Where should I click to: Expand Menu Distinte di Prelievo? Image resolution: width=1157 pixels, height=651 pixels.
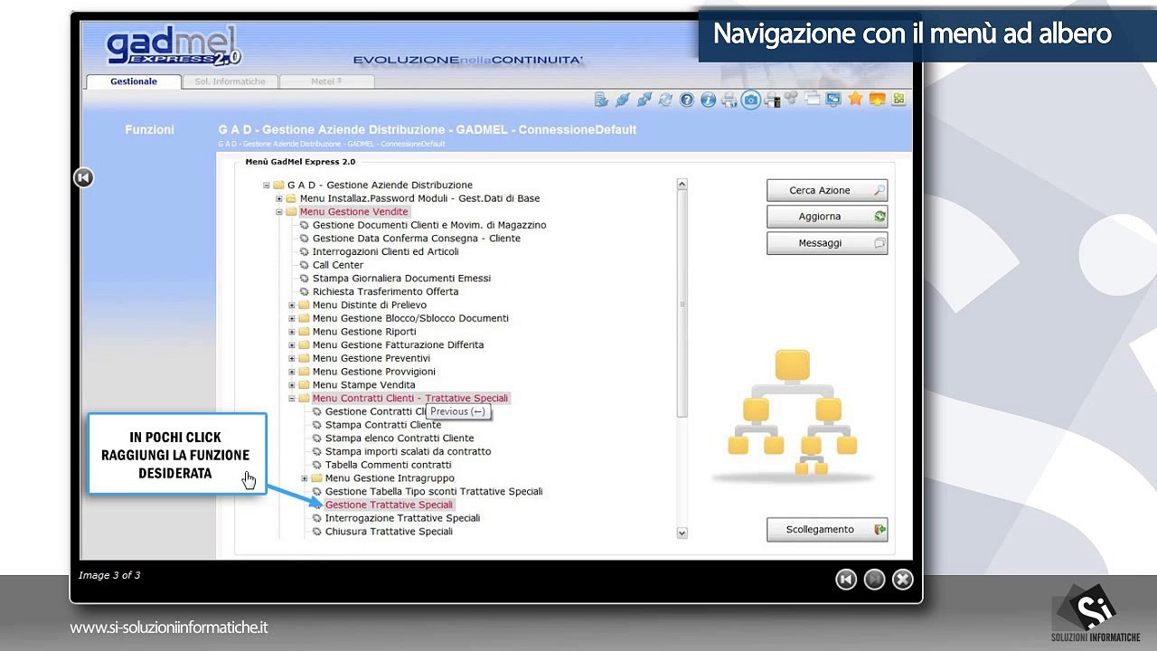click(x=292, y=306)
